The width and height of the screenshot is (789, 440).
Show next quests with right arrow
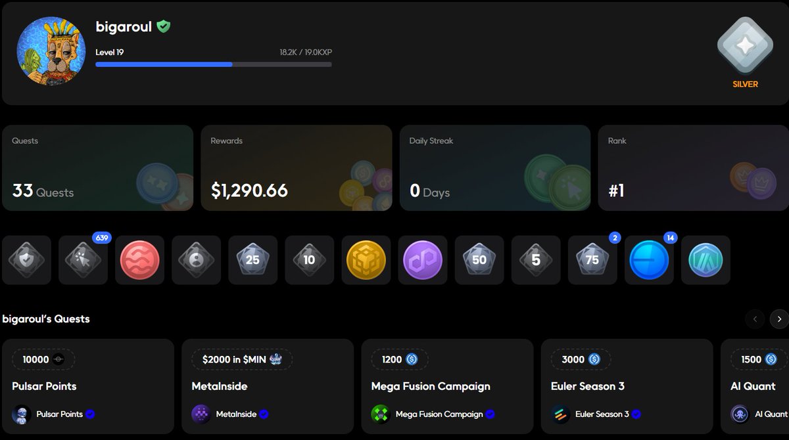[780, 319]
